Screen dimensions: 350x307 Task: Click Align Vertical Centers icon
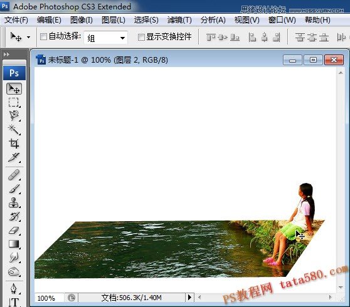(223, 37)
